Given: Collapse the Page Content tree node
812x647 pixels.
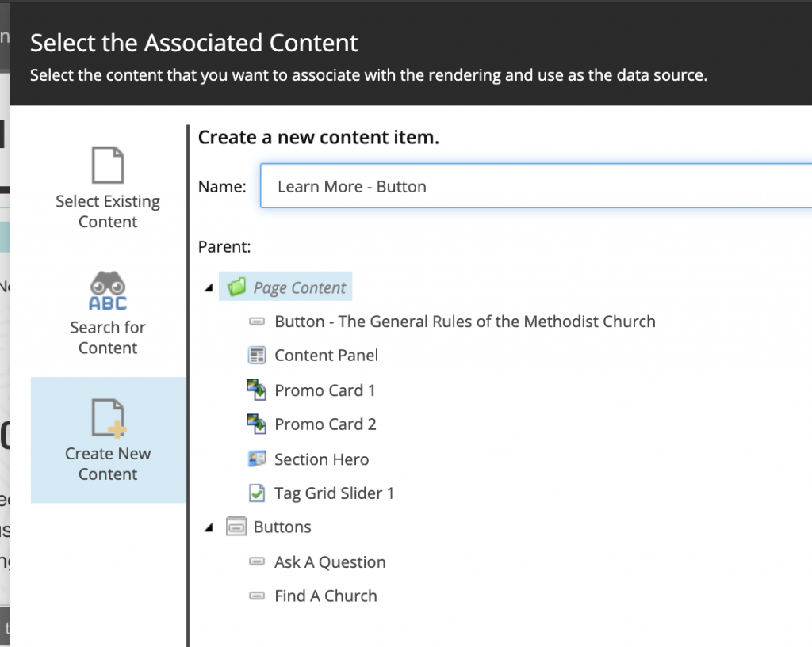Looking at the screenshot, I should click(209, 287).
